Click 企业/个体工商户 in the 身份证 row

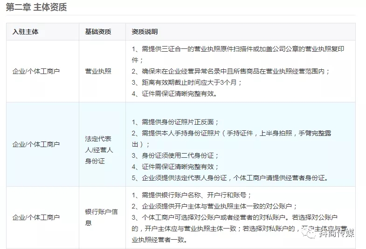coord(36,144)
